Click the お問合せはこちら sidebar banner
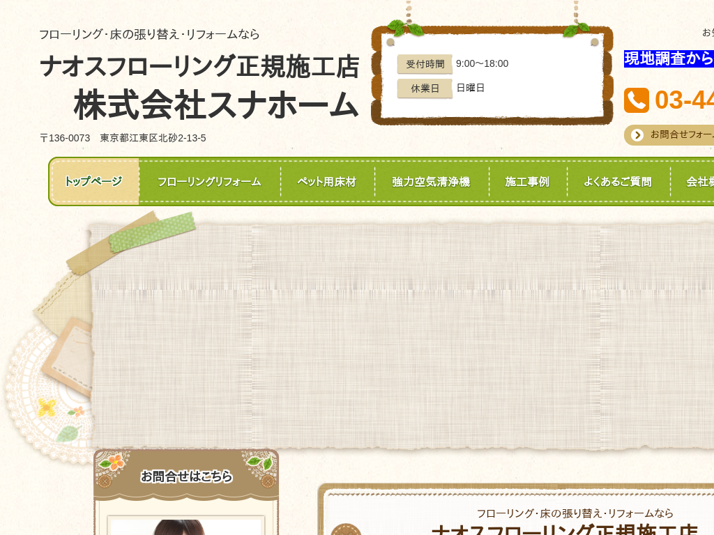 [186, 476]
